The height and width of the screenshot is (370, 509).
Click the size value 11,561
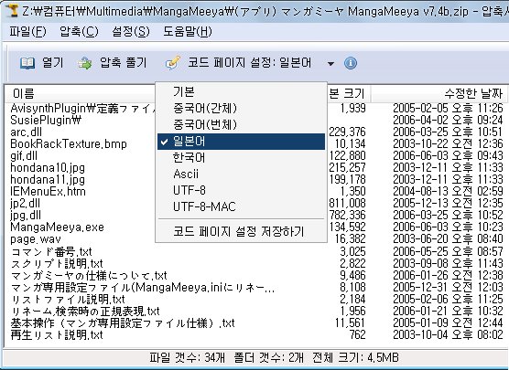pyautogui.click(x=351, y=323)
